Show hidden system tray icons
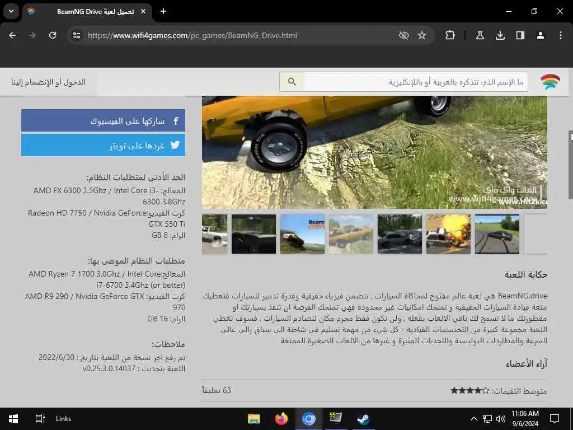Viewport: 573px width, 430px height. 473,419
